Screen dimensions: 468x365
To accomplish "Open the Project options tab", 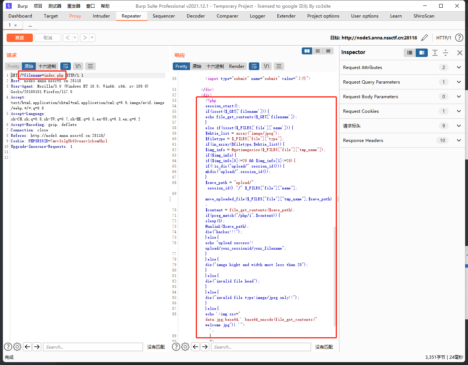I will tap(323, 16).
